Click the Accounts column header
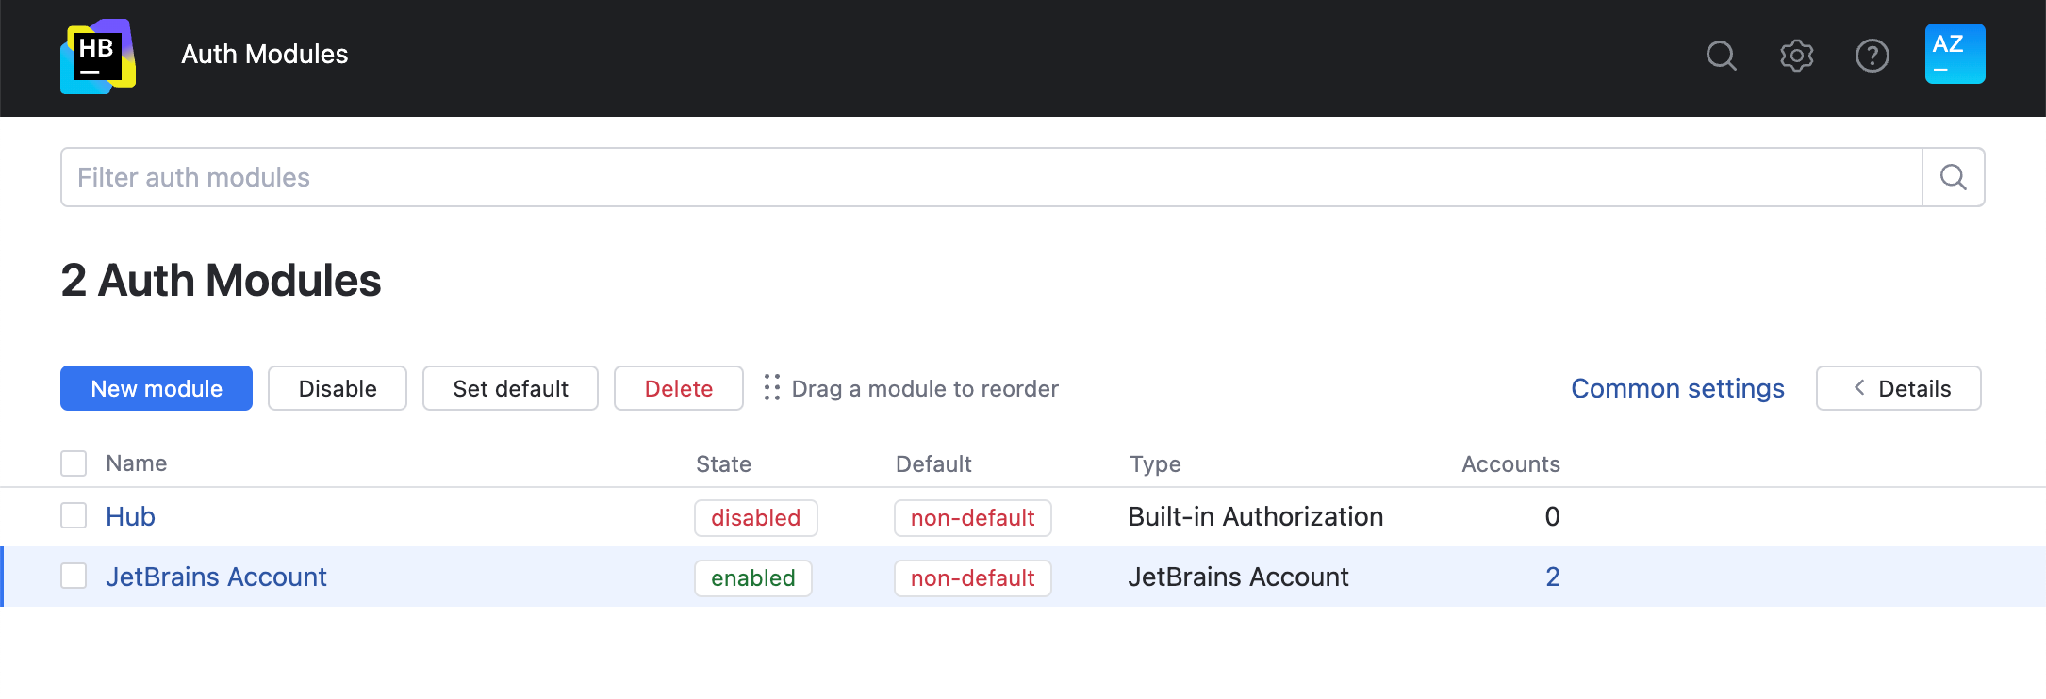2046x699 pixels. (1510, 464)
